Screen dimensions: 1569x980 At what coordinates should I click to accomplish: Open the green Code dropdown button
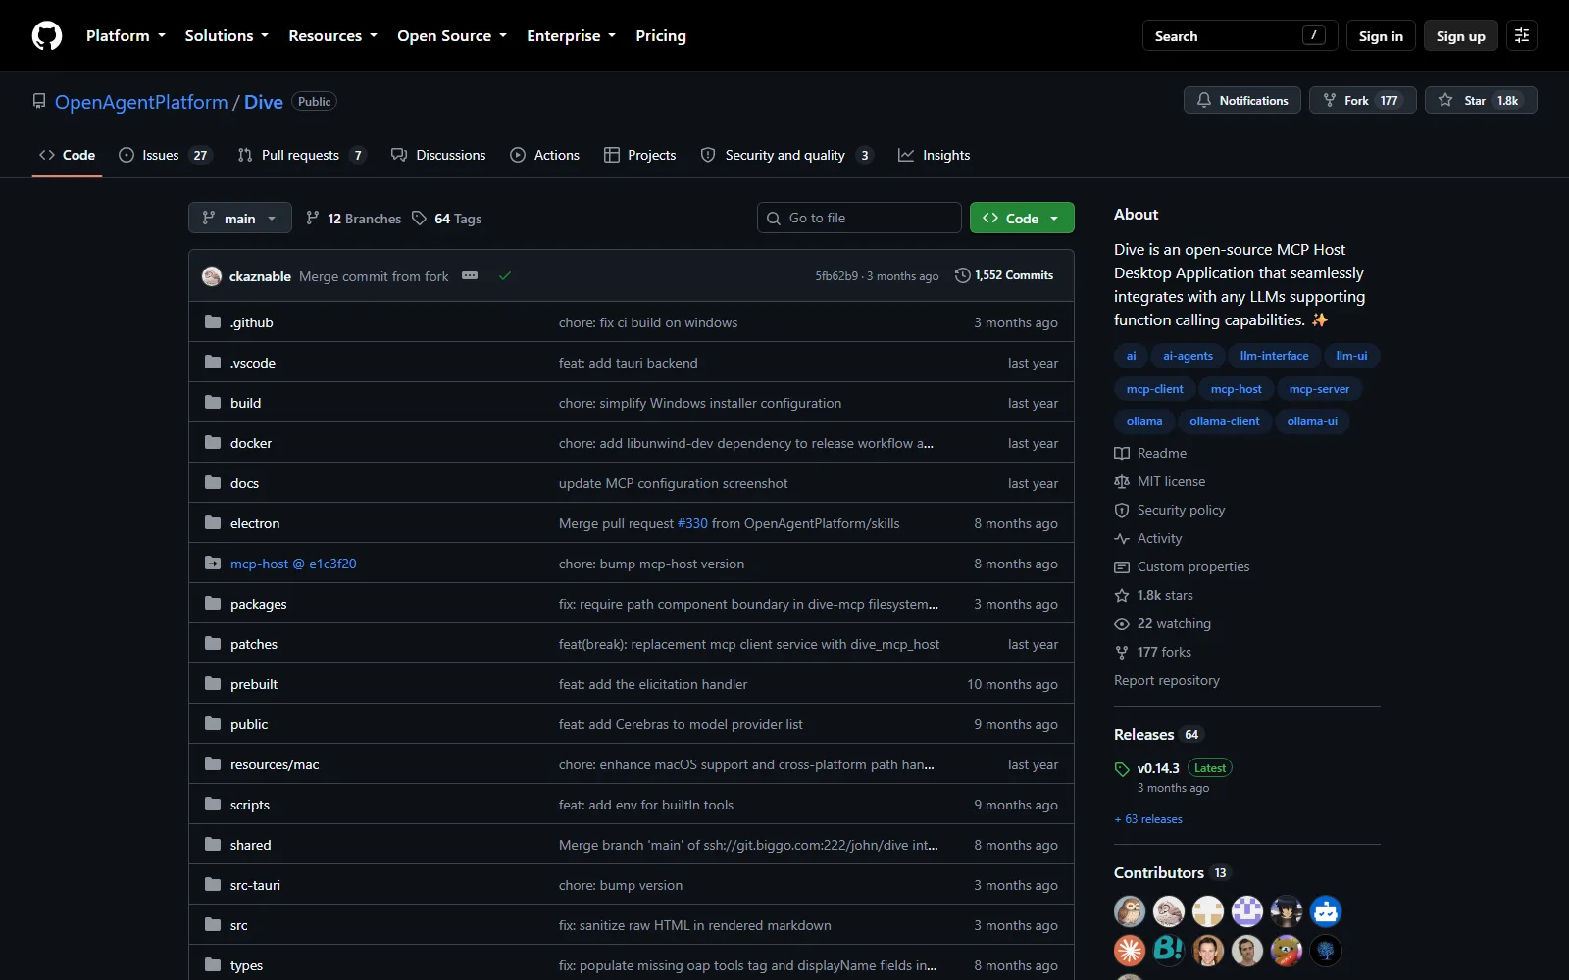click(x=1022, y=218)
